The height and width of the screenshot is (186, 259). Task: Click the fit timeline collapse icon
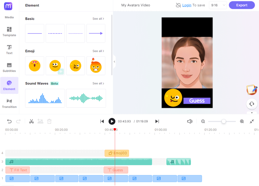(252, 121)
